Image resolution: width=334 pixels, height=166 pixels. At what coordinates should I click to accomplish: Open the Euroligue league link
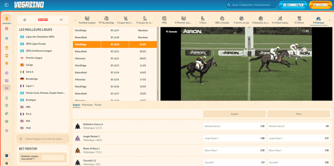(x=31, y=100)
